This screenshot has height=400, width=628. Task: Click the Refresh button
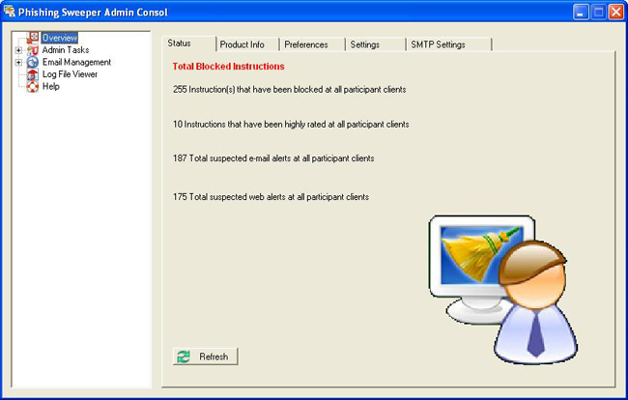(206, 357)
